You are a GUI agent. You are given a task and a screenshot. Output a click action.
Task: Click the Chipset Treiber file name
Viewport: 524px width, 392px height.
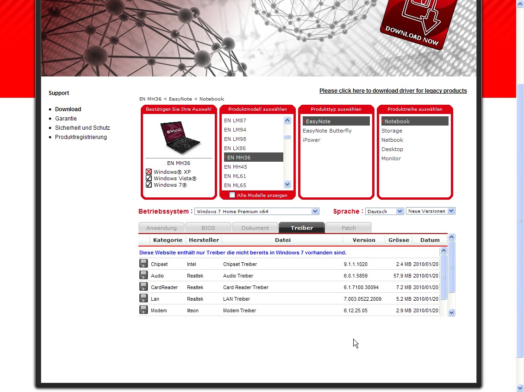[x=240, y=264]
